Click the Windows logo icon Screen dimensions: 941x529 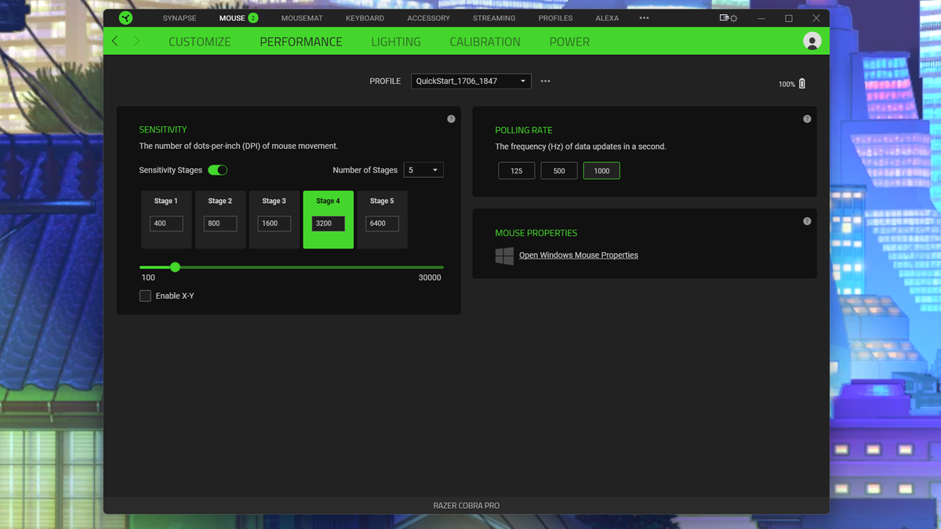[x=504, y=255]
